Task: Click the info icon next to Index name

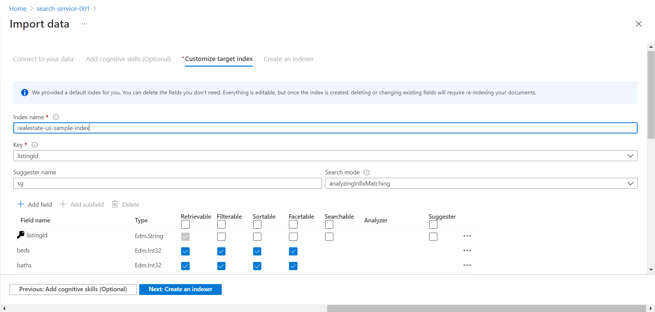Action: (x=56, y=117)
